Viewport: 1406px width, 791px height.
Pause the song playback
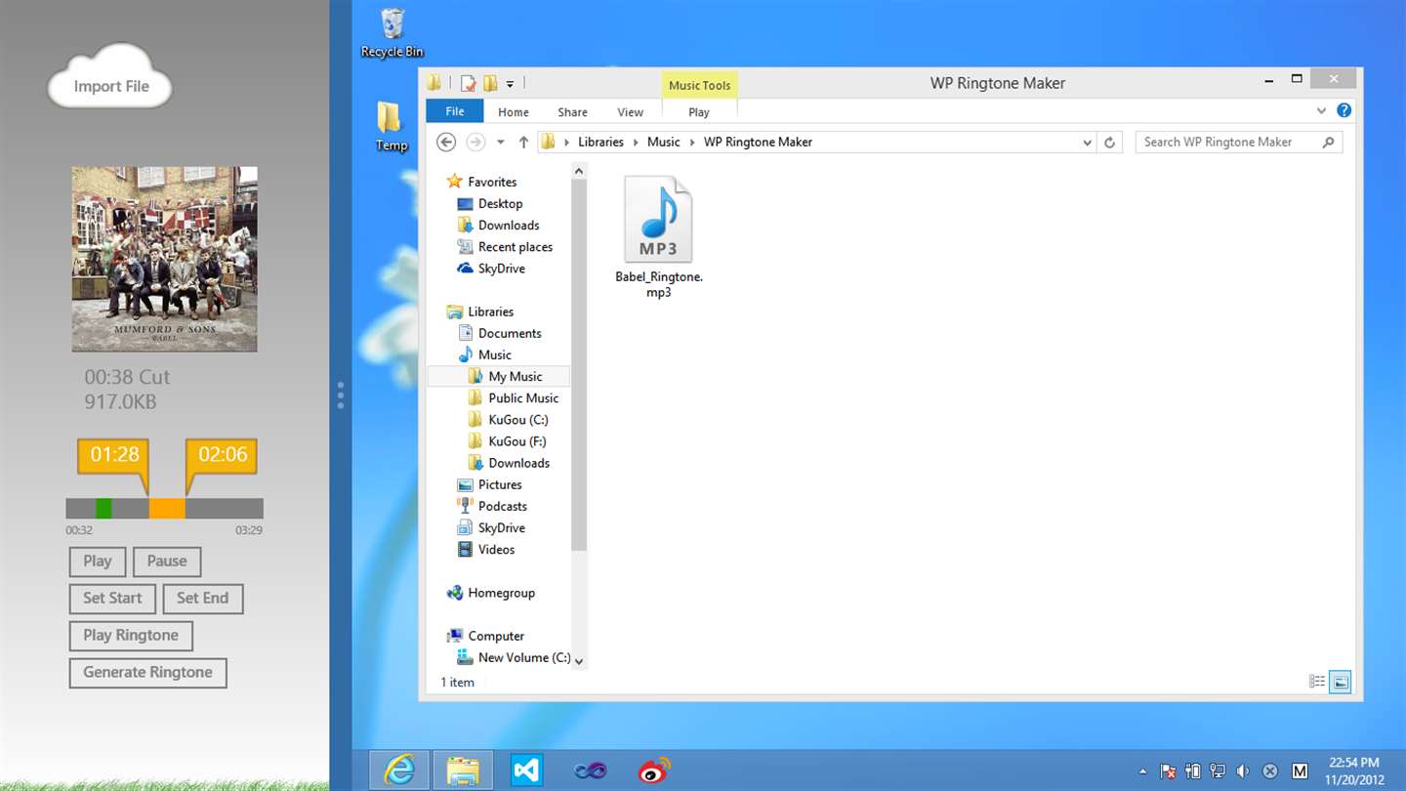tap(167, 562)
